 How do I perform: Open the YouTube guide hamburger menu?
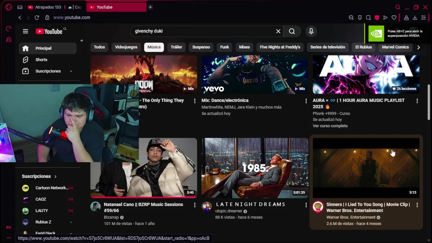pos(25,31)
